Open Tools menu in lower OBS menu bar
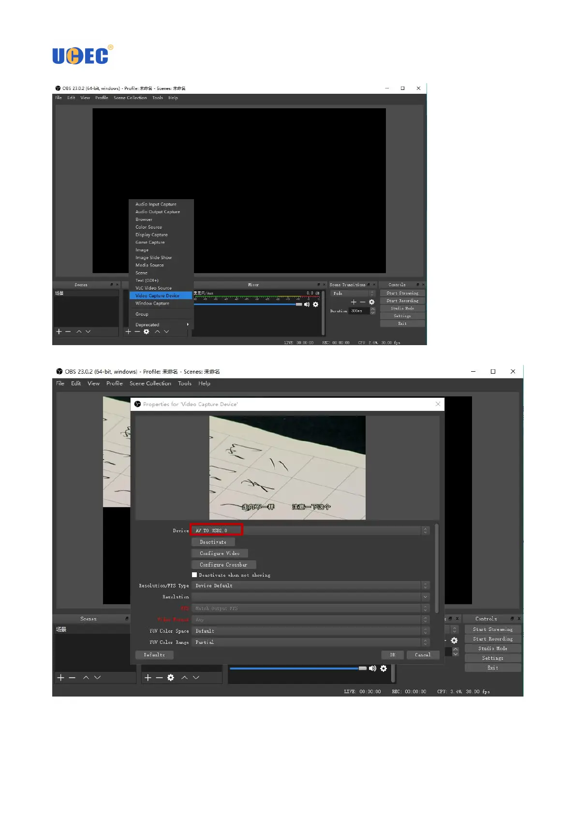 185,383
